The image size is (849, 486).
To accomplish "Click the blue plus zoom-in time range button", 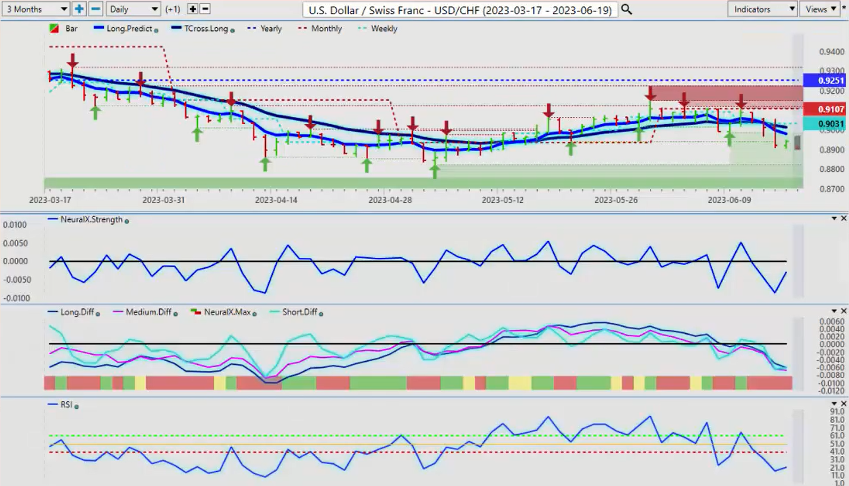I will 79,9.
